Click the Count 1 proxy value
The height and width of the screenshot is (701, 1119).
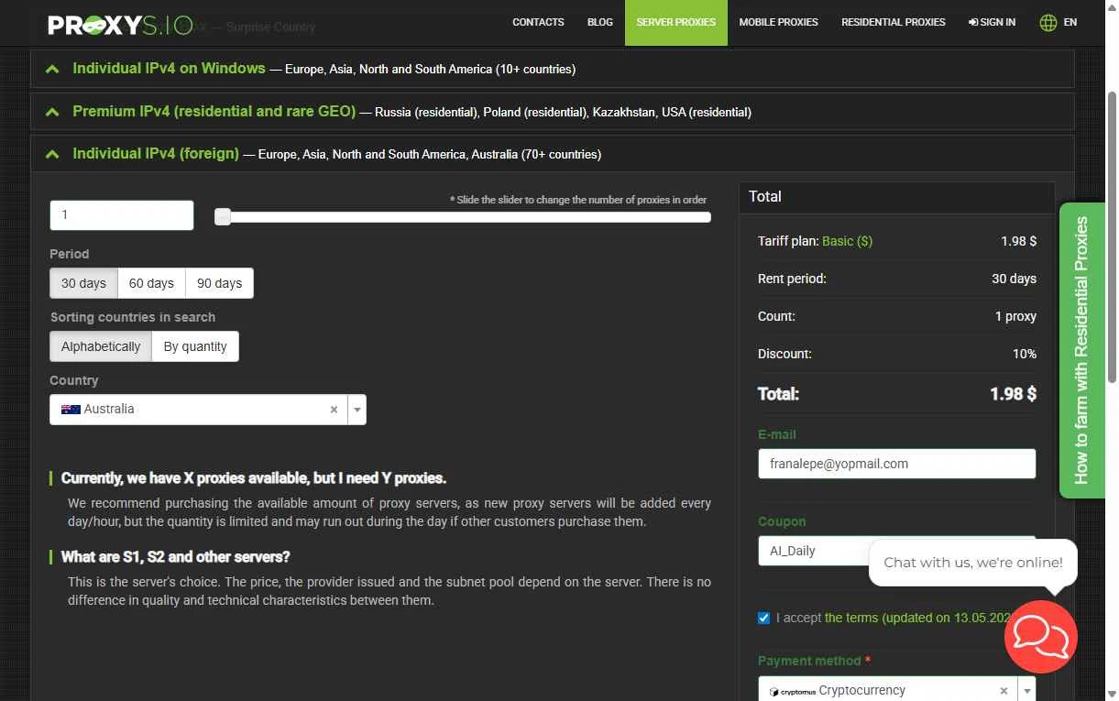coord(1015,316)
